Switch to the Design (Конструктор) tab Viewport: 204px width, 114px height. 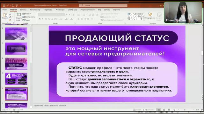click(35, 10)
